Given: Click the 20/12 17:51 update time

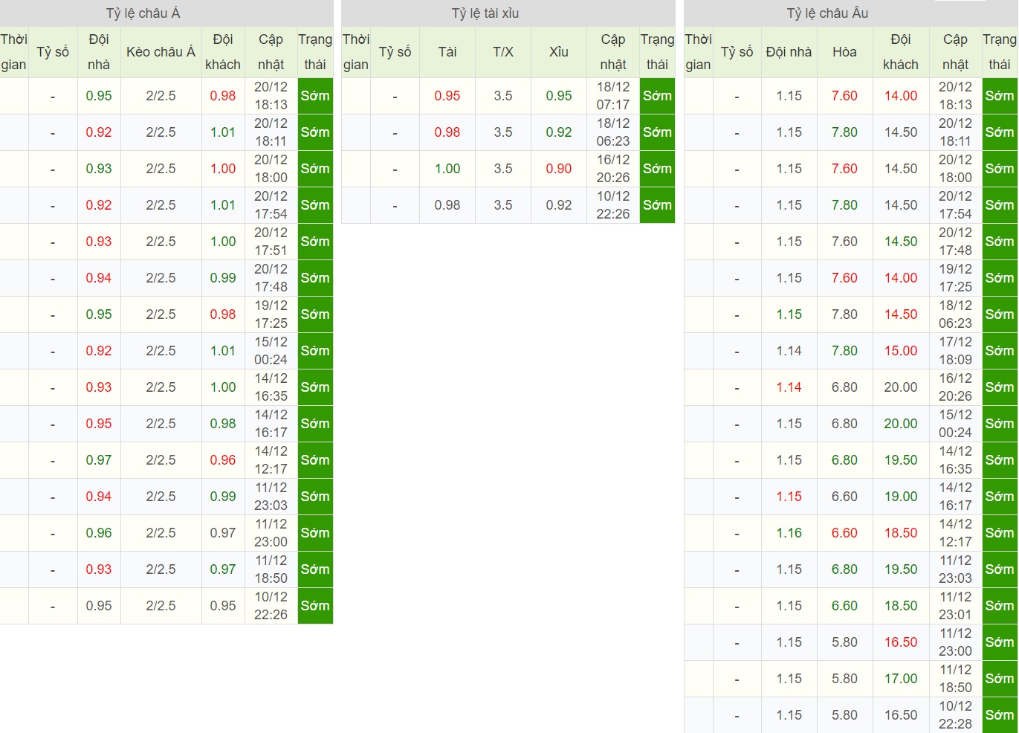Looking at the screenshot, I should click(x=271, y=242).
